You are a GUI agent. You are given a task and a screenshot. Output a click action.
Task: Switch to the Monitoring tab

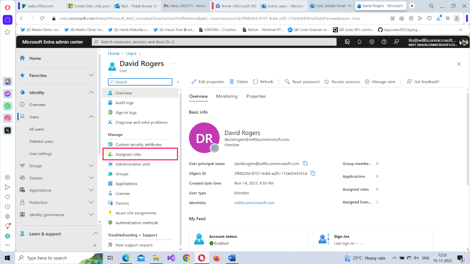point(226,96)
